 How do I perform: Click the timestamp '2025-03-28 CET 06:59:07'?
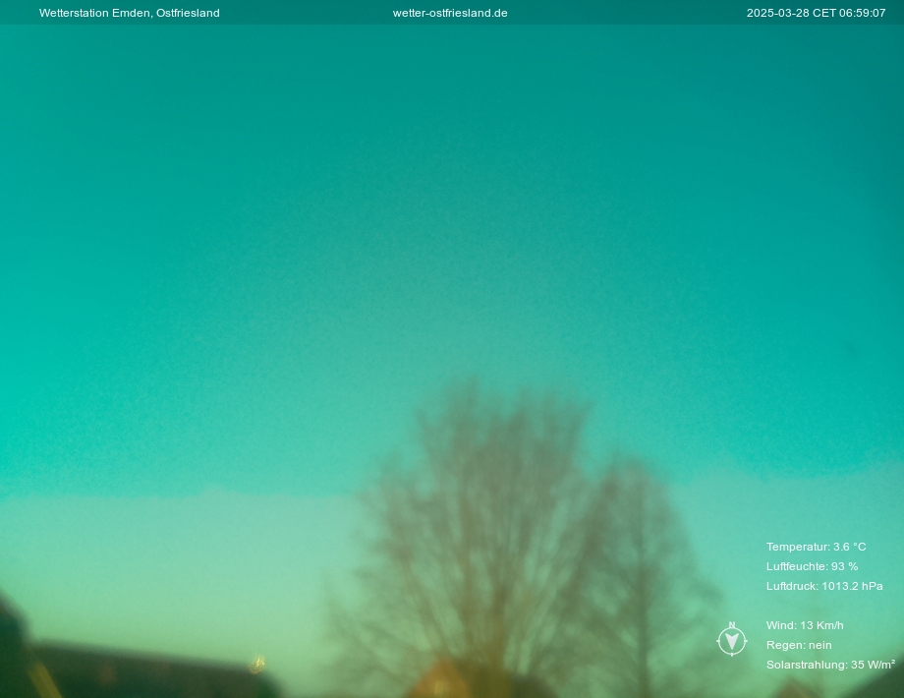(x=816, y=13)
